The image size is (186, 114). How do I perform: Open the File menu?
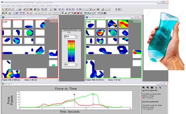[3, 6]
